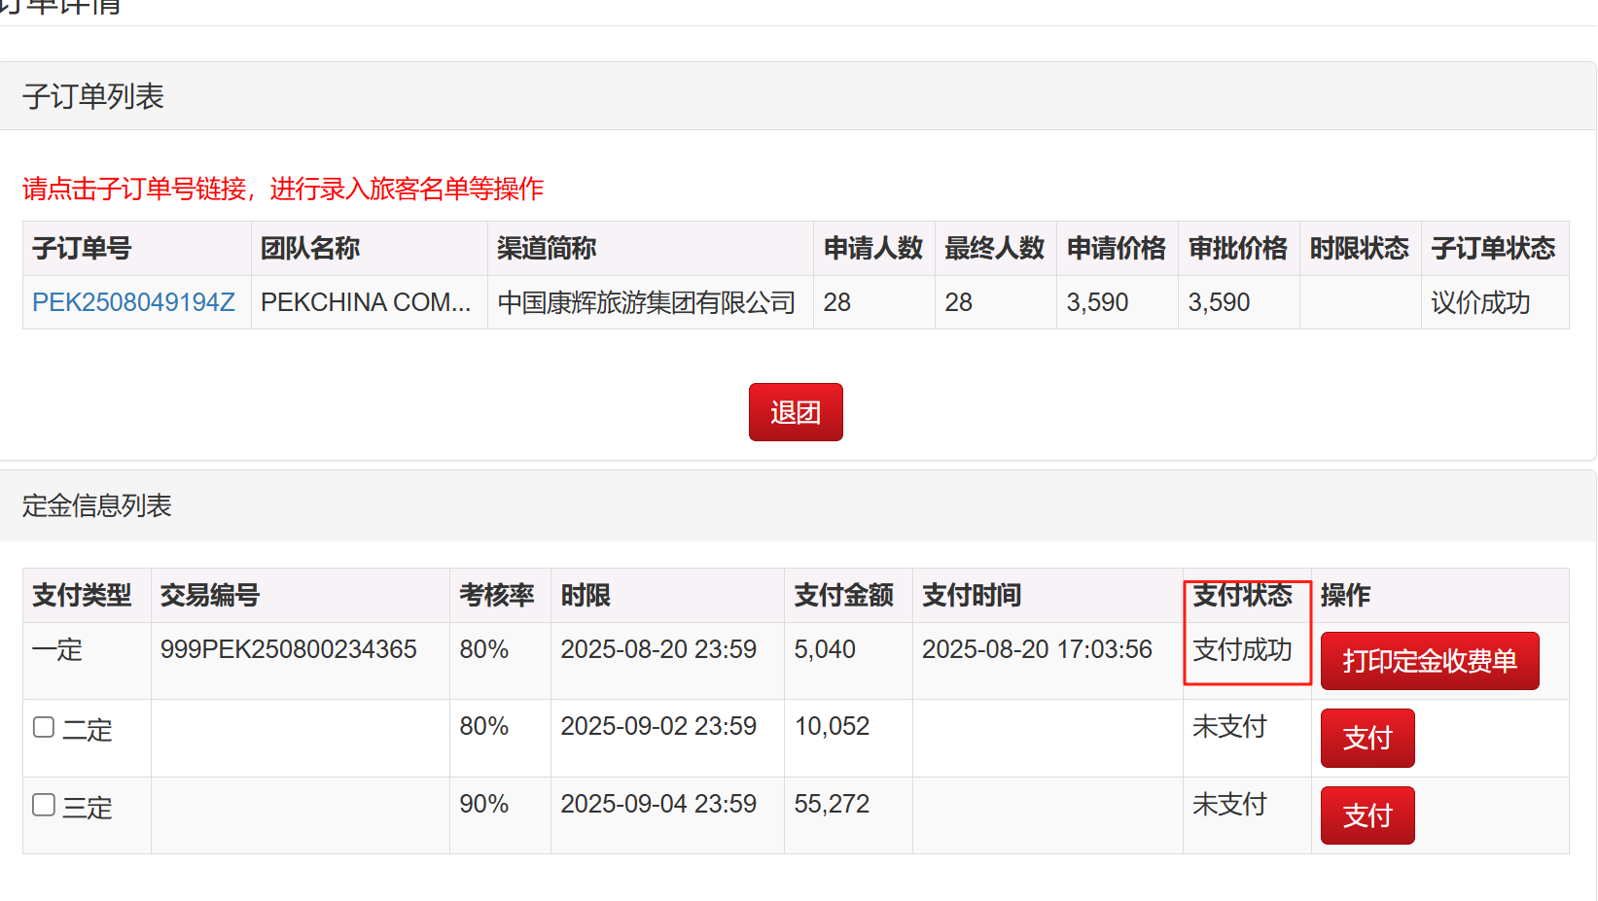The height and width of the screenshot is (901, 1598).
Task: Click the 团队名称 column header
Action: click(310, 249)
